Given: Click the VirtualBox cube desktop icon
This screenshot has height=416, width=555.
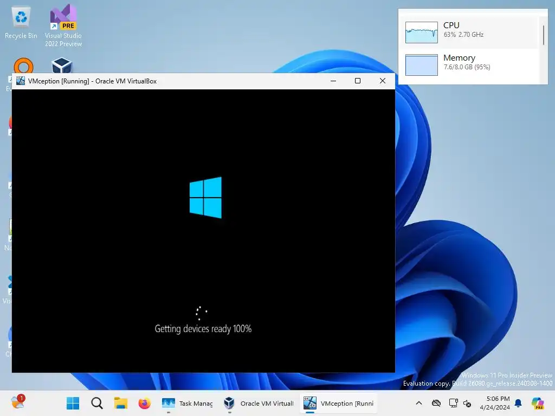Looking at the screenshot, I should point(62,66).
